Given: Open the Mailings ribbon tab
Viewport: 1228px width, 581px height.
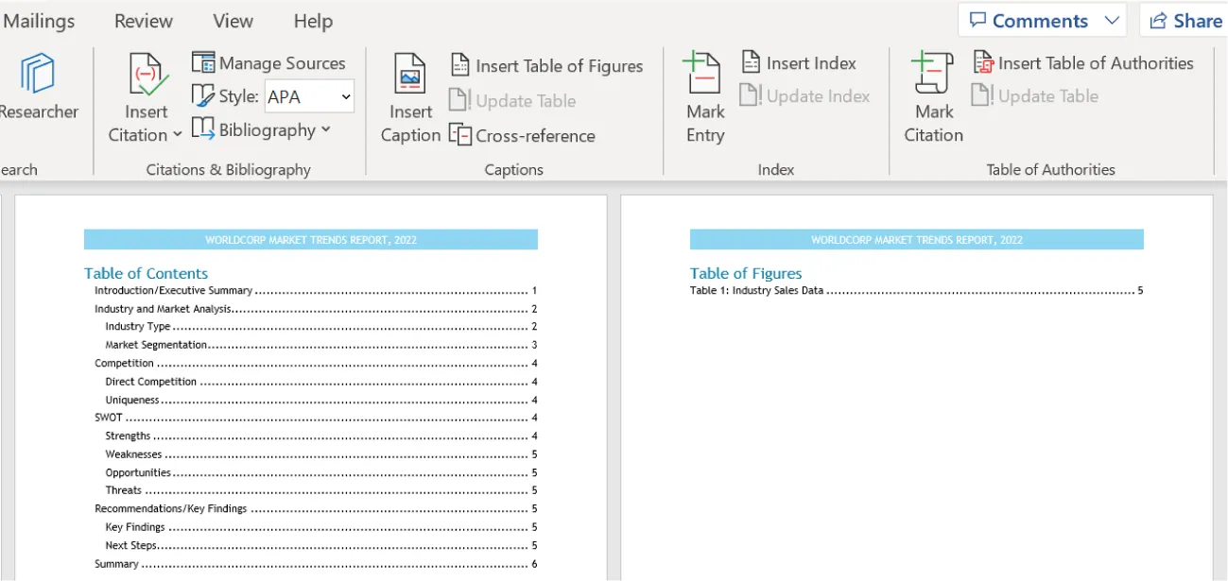Looking at the screenshot, I should 40,20.
